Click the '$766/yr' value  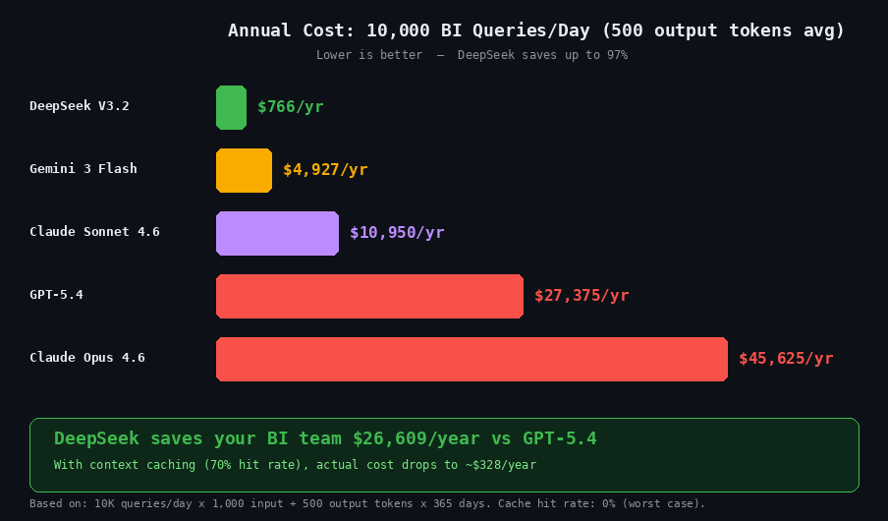coord(291,106)
